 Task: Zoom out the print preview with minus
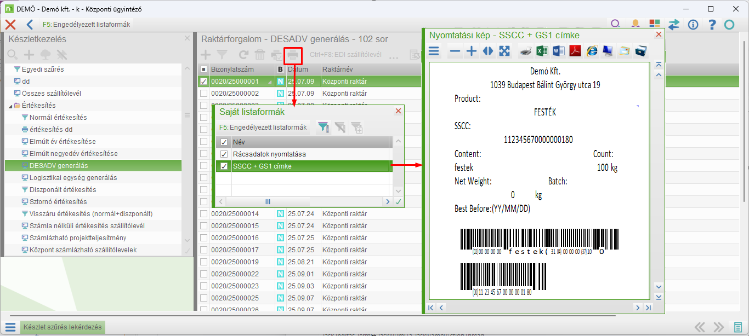(x=455, y=51)
